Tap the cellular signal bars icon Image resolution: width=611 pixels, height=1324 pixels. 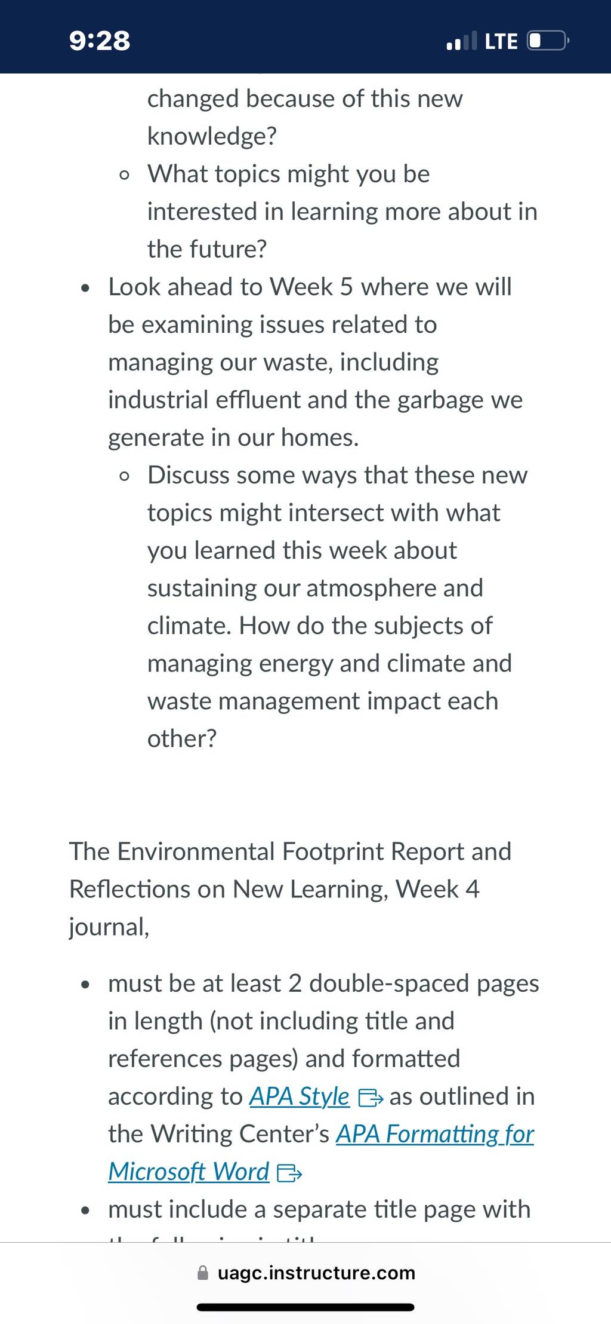point(462,41)
